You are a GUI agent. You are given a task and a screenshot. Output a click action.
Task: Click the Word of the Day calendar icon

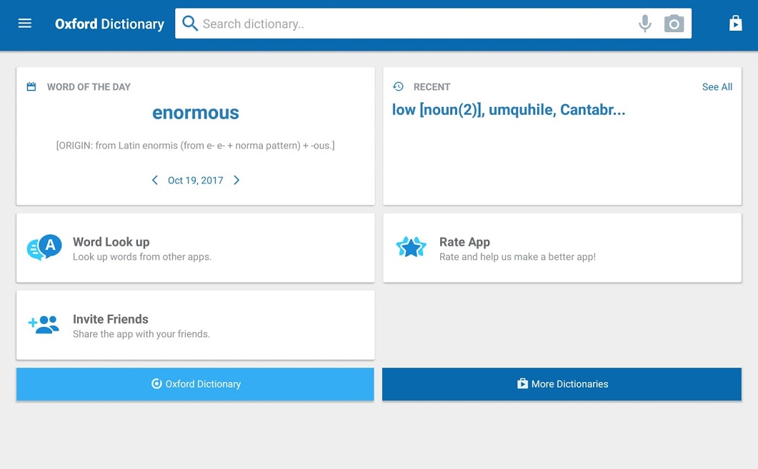coord(31,86)
